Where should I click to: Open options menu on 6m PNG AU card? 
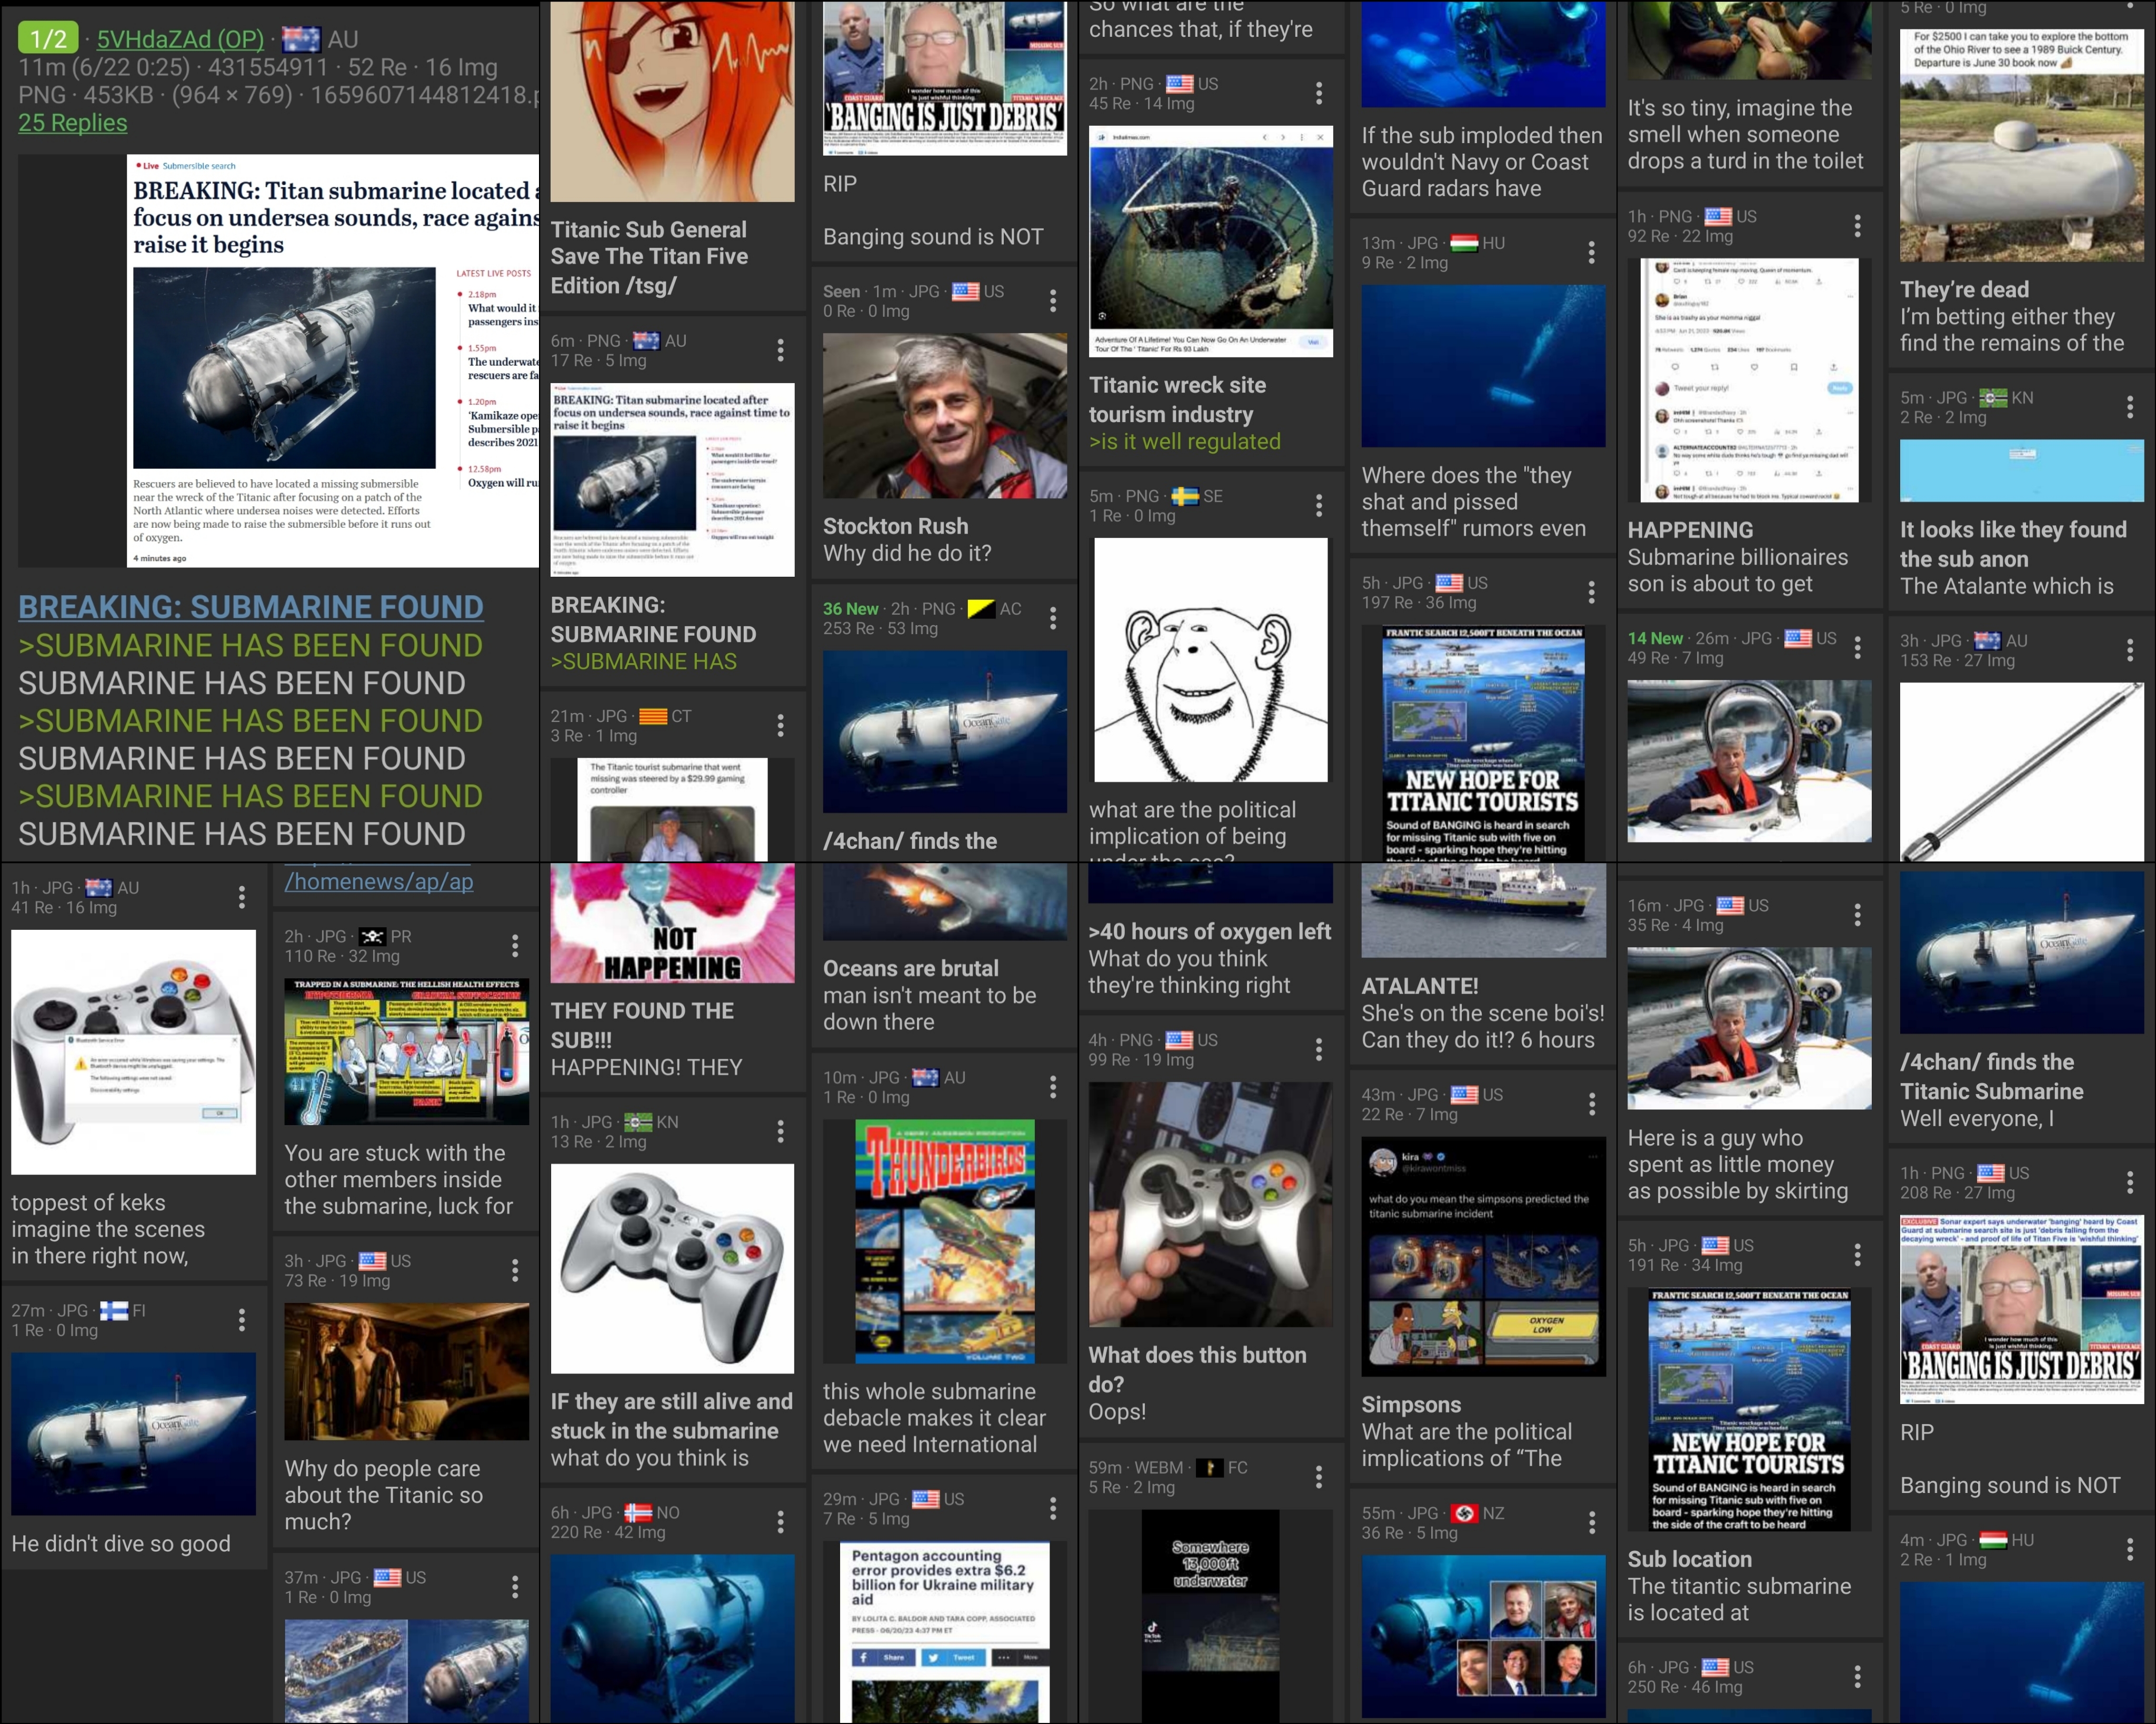click(x=780, y=350)
